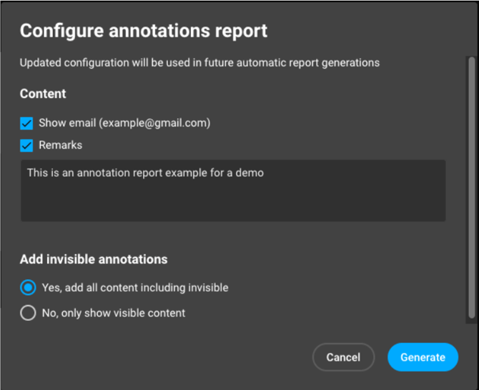
Task: Click the Generate button
Action: tap(423, 357)
